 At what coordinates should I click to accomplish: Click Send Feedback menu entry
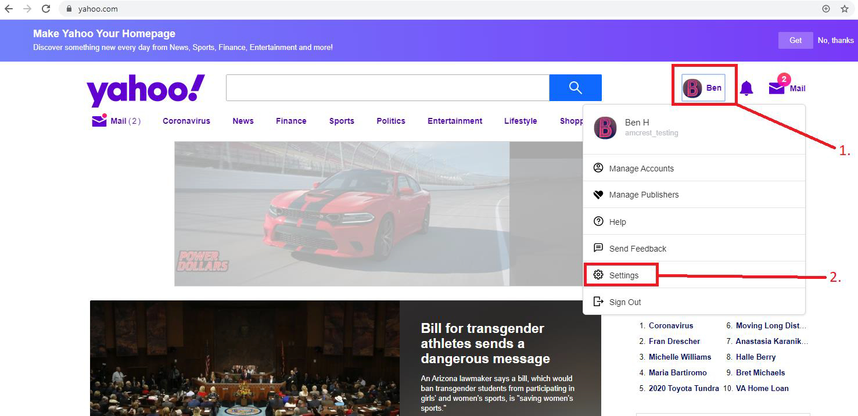pyautogui.click(x=637, y=249)
